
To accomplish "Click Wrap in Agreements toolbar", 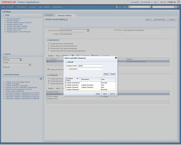I will coord(106,56).
